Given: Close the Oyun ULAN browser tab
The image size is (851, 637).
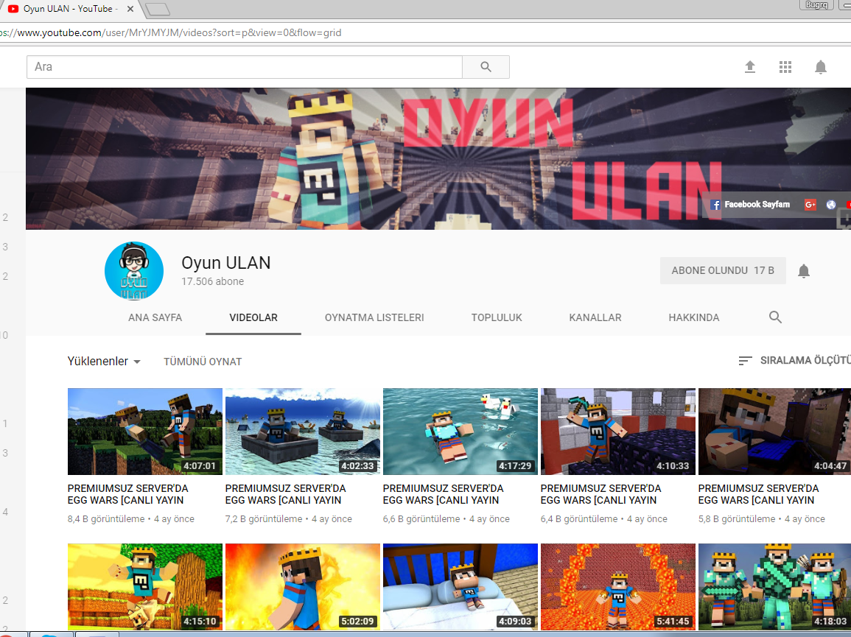Looking at the screenshot, I should coord(130,9).
